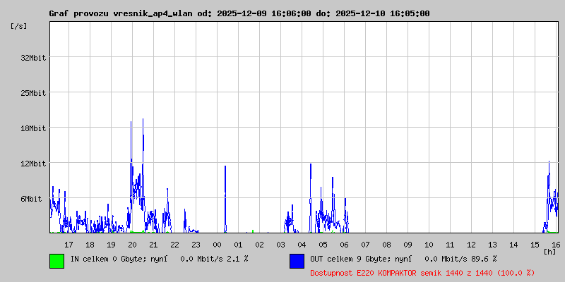Select the '12Mbit' y-axis label
This screenshot has width=565, height=282.
33,164
